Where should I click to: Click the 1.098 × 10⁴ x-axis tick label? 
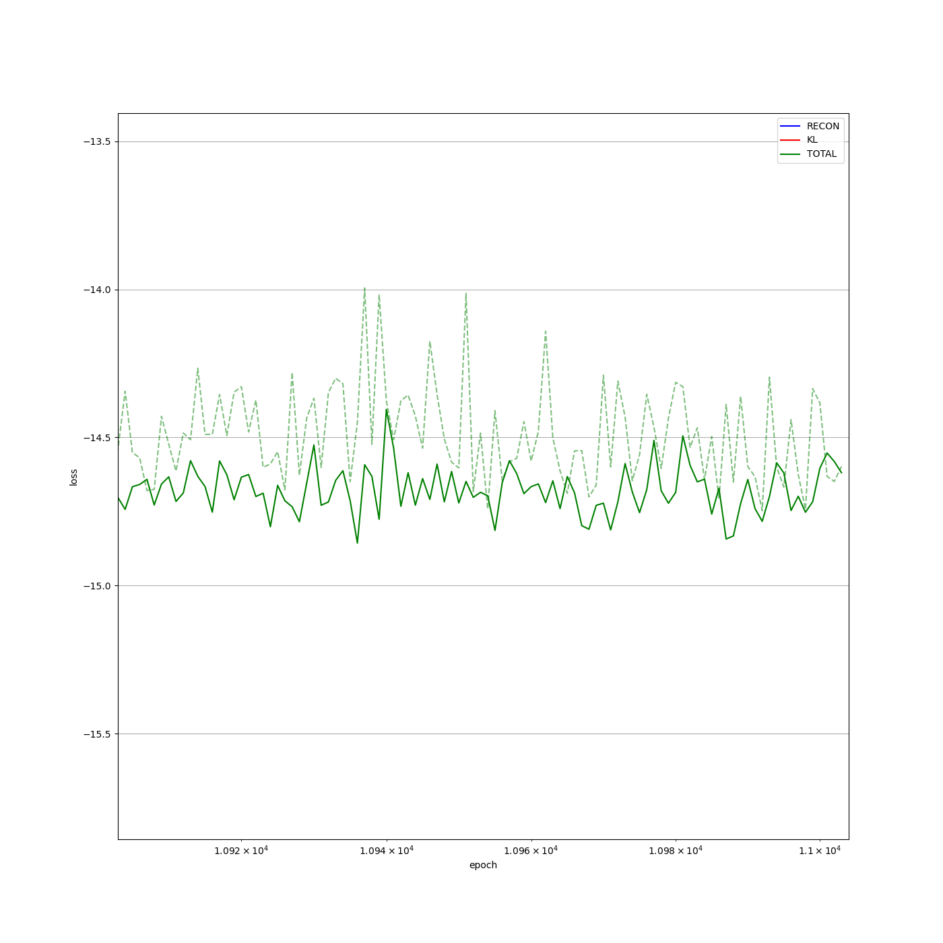(x=676, y=851)
